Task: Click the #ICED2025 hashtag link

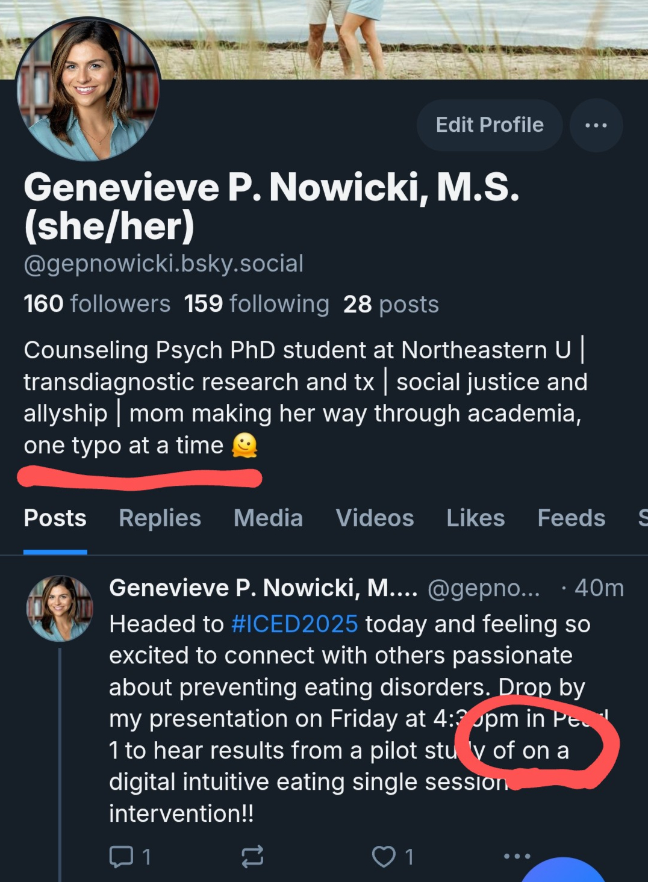Action: pos(294,624)
